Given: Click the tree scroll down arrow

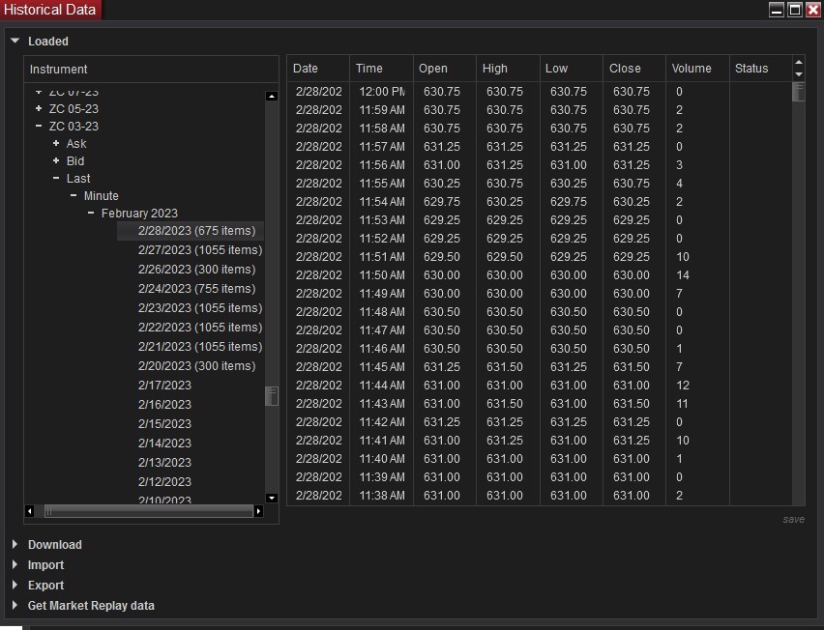Looking at the screenshot, I should coord(272,498).
